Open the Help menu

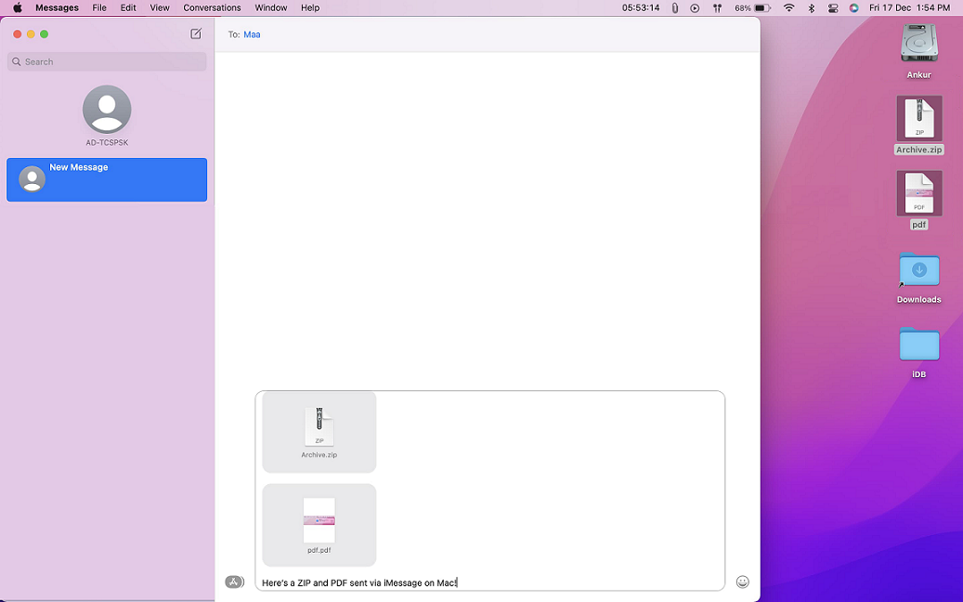tap(310, 8)
